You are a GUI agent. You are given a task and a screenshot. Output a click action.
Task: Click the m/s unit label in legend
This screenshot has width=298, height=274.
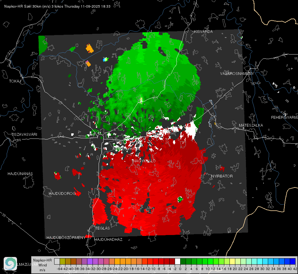43,270
